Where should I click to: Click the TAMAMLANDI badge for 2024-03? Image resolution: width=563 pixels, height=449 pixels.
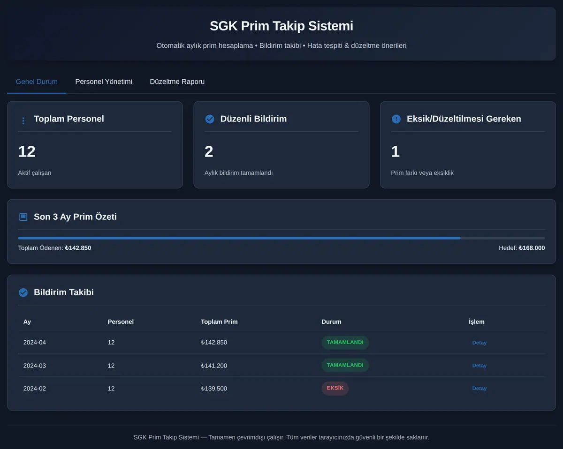tap(345, 366)
